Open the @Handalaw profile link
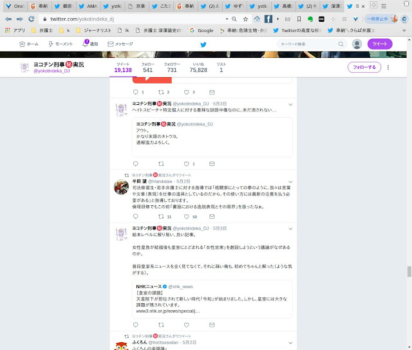Image resolution: width=412 pixels, height=350 pixels. [x=160, y=181]
